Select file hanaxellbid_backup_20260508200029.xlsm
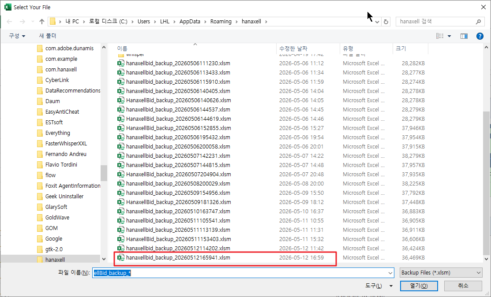The height and width of the screenshot is (297, 491). pyautogui.click(x=178, y=183)
